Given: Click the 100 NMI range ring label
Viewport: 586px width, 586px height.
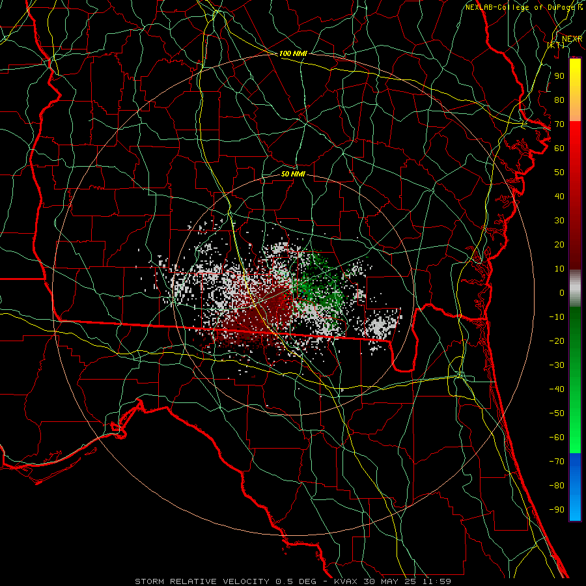Looking at the screenshot, I should coord(293,53).
